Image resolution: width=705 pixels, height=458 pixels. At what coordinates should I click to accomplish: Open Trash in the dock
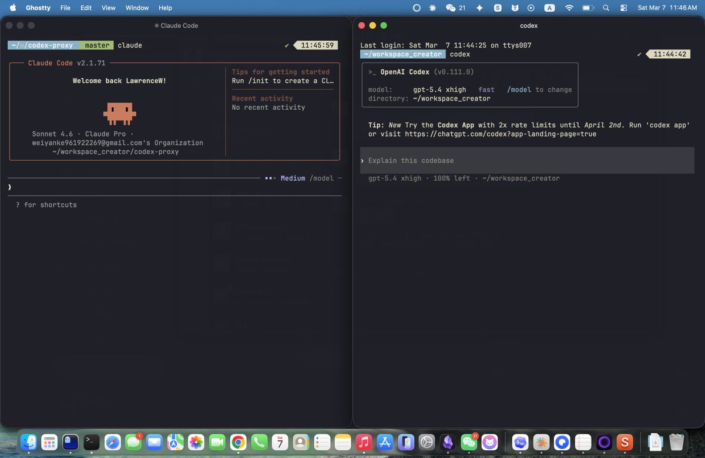(x=677, y=442)
